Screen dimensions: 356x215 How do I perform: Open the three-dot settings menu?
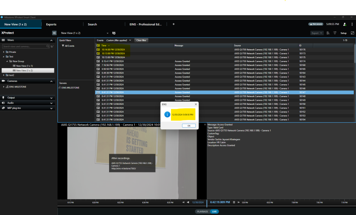[x=352, y=24]
